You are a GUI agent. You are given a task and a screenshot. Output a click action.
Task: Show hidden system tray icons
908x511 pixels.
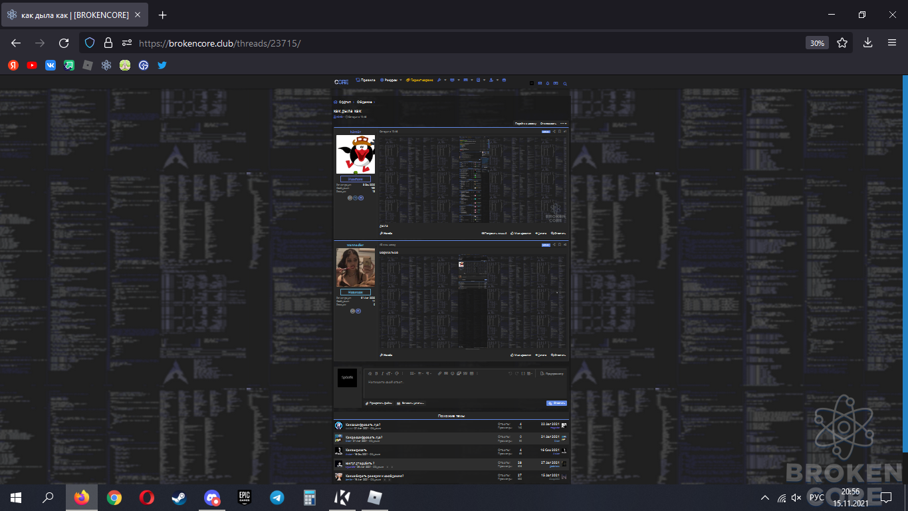tap(764, 498)
